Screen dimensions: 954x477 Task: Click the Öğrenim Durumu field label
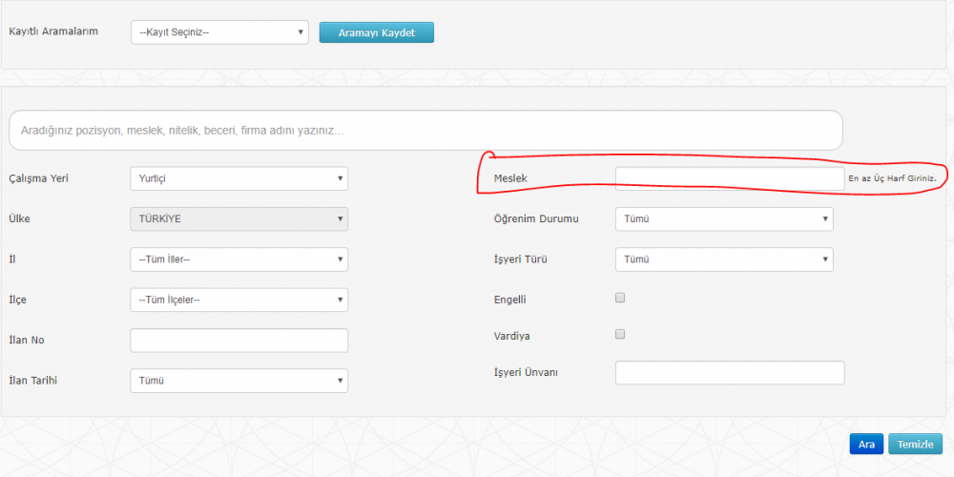[536, 218]
